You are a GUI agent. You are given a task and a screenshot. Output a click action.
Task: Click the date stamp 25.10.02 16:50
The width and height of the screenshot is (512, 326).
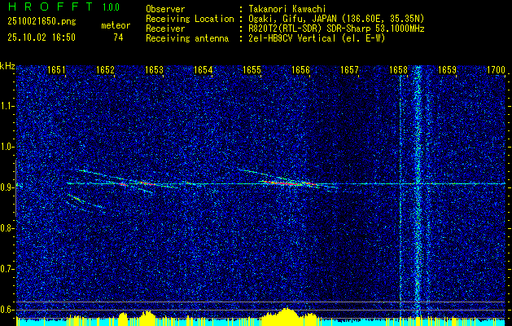click(x=42, y=37)
